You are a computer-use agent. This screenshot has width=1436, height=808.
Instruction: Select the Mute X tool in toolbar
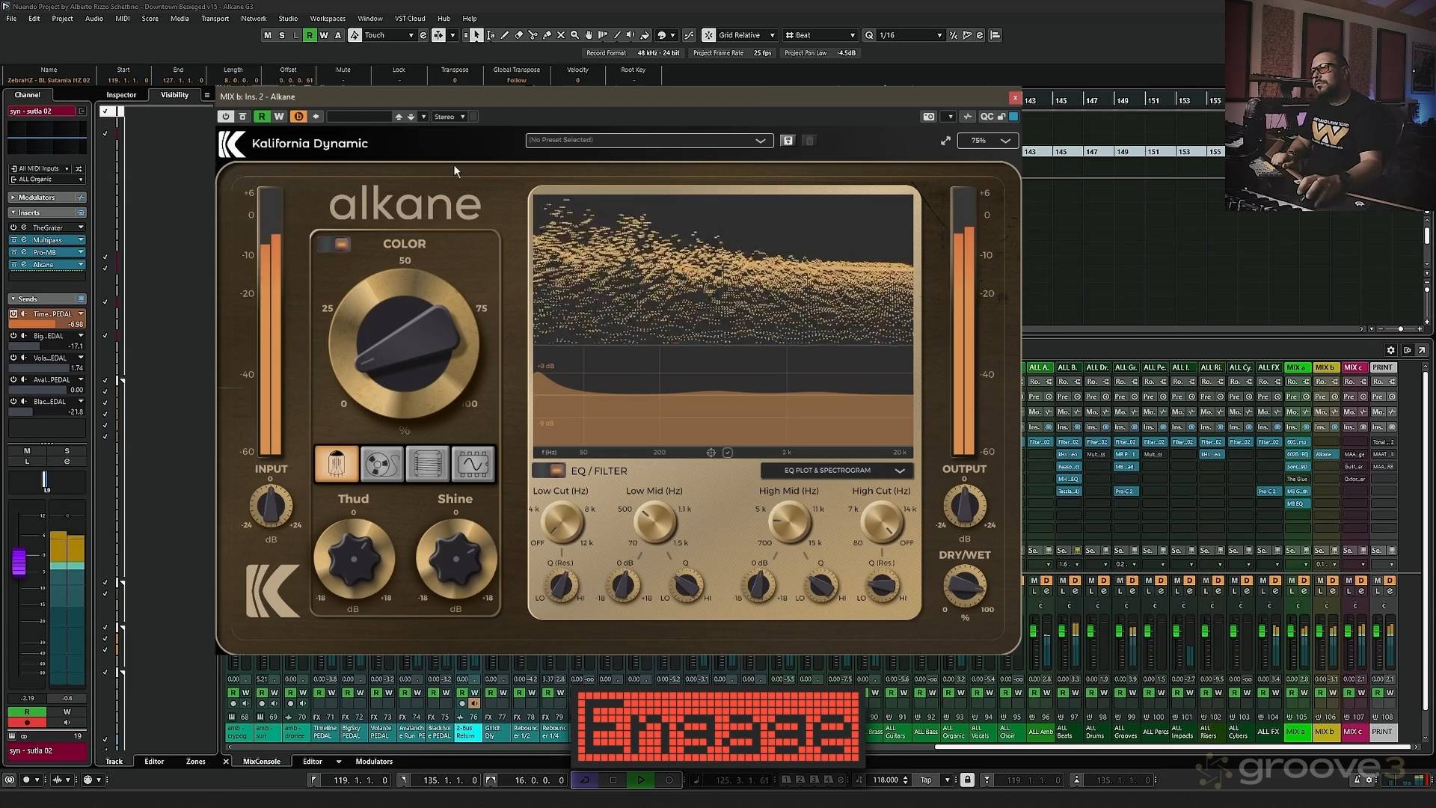561,35
